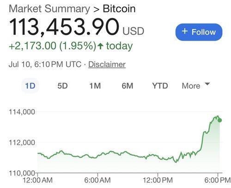Select the 6M time range tab
The width and height of the screenshot is (231, 188).
(128, 86)
